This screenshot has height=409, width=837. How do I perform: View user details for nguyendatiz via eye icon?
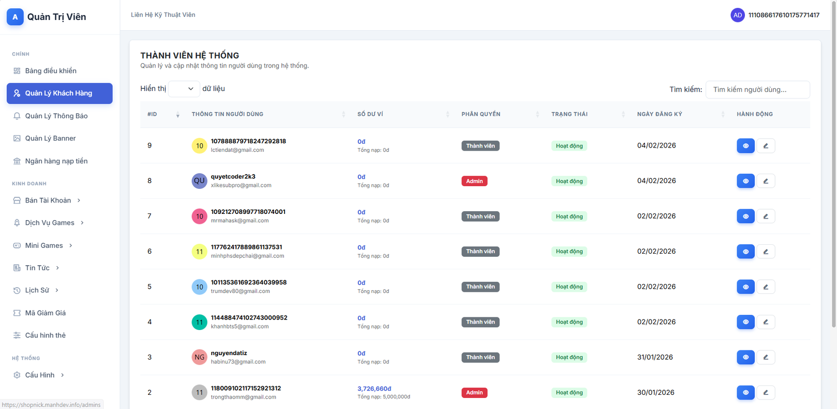coord(745,357)
